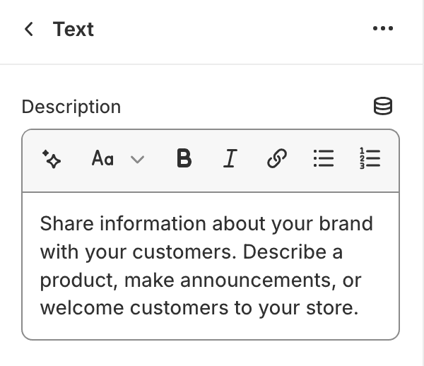Click the 'Description' field label
Viewport: 424px width, 366px height.
(71, 107)
